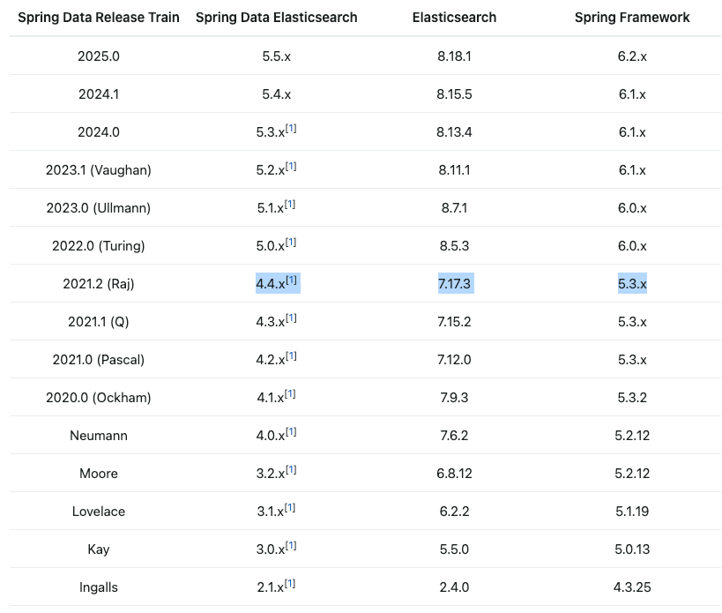This screenshot has width=722, height=613.
Task: Click the 2025.0 release train cell
Action: [x=99, y=56]
